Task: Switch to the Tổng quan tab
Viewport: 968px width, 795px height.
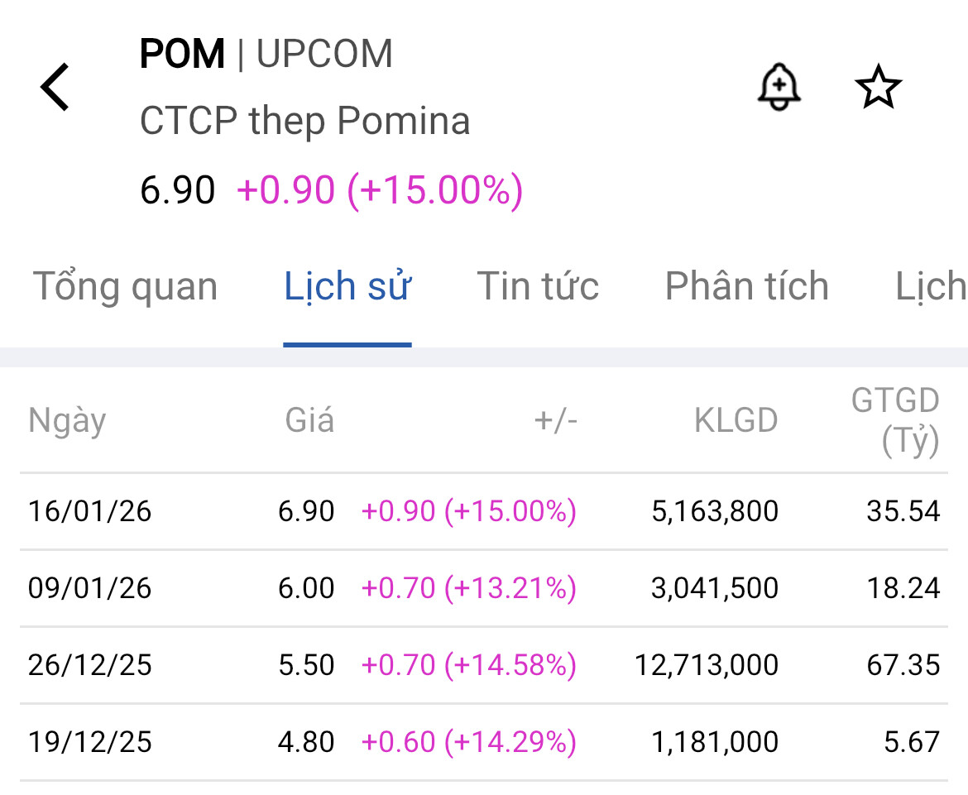Action: click(125, 286)
